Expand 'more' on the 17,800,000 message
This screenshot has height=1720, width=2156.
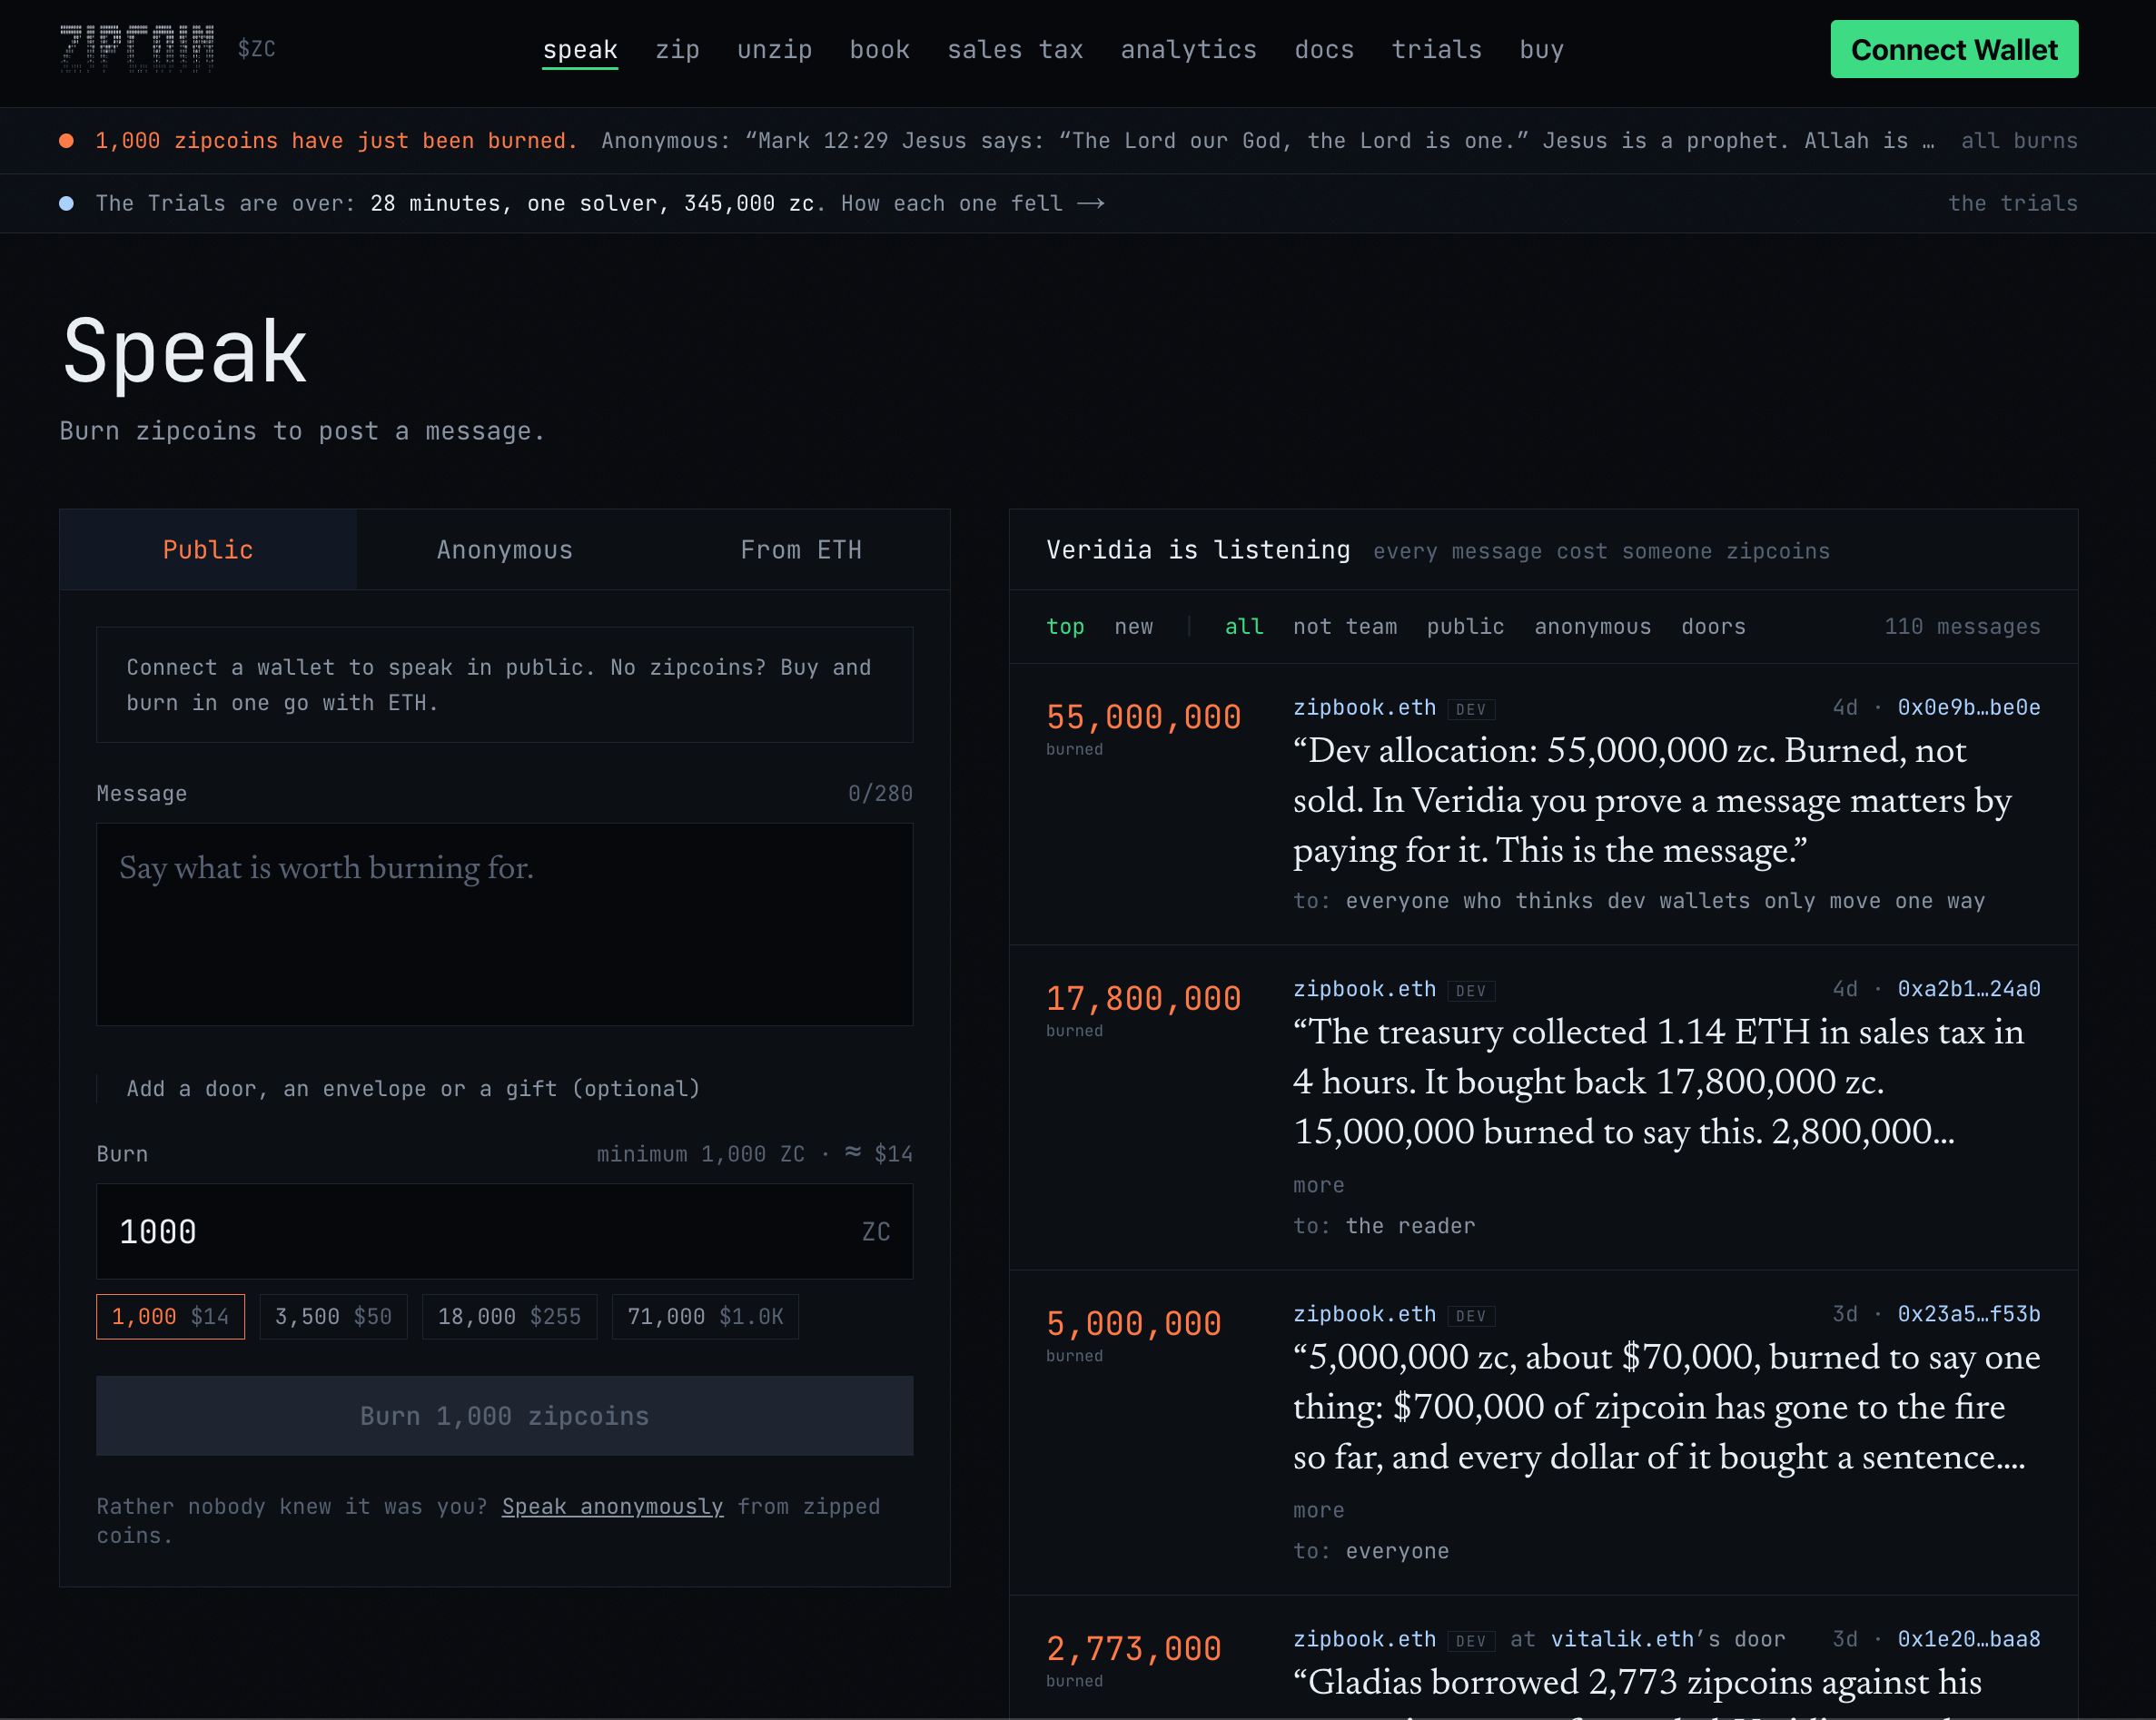click(1318, 1185)
